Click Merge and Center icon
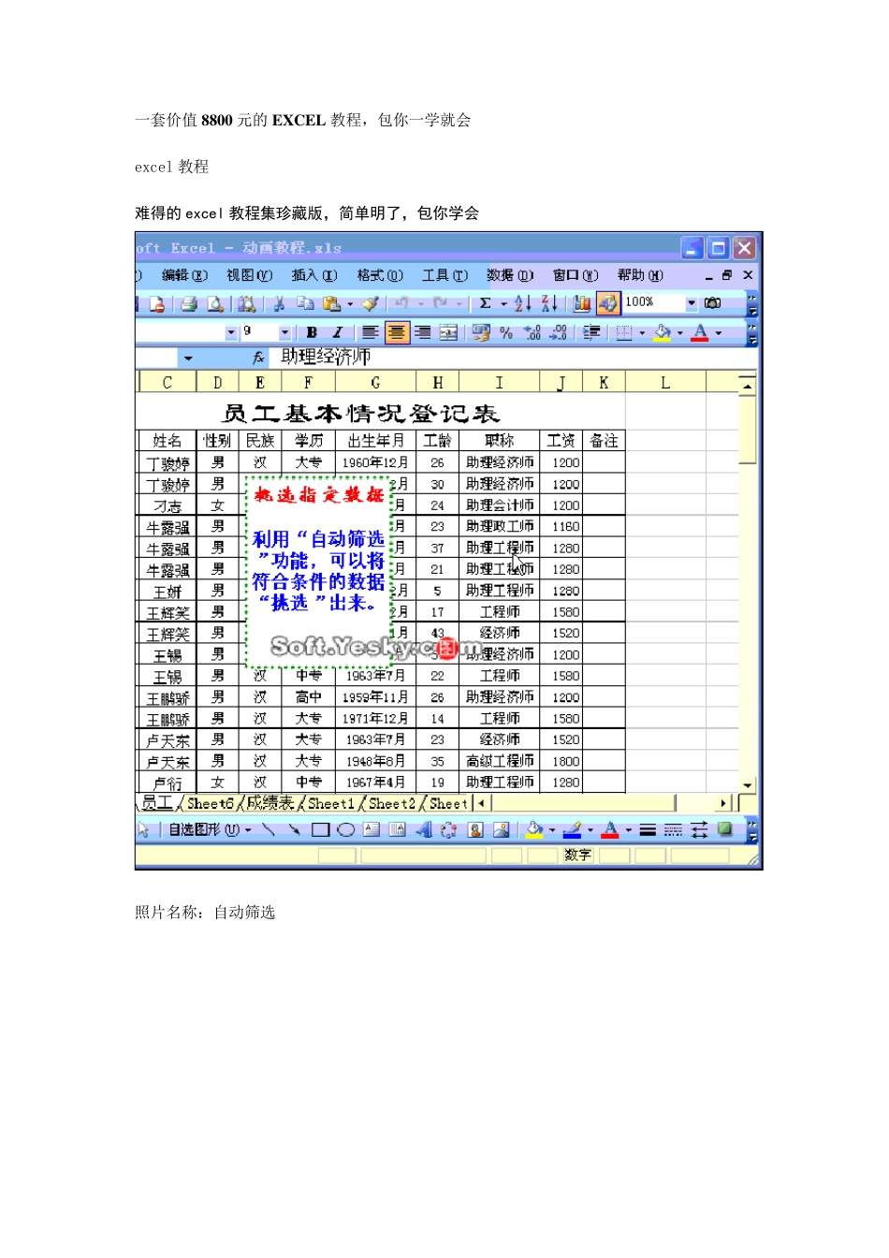Image resolution: width=889 pixels, height=1258 pixels. (449, 332)
